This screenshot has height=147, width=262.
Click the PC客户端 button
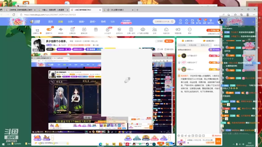tap(213, 30)
